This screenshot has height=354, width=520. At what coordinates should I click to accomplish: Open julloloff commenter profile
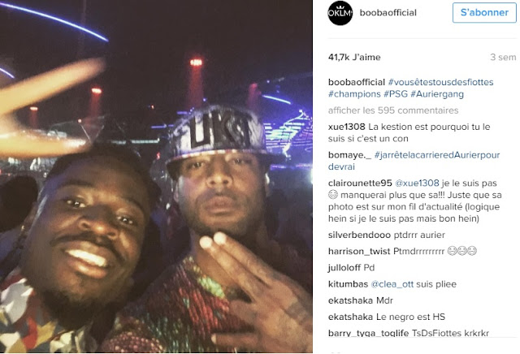(344, 267)
